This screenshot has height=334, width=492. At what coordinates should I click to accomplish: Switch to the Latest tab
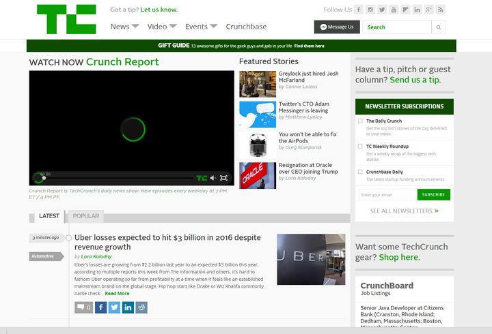pyautogui.click(x=49, y=216)
